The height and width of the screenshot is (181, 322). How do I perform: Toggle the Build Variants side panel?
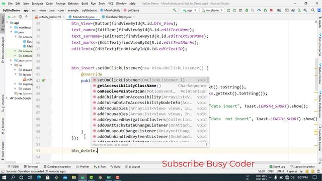point(3,150)
